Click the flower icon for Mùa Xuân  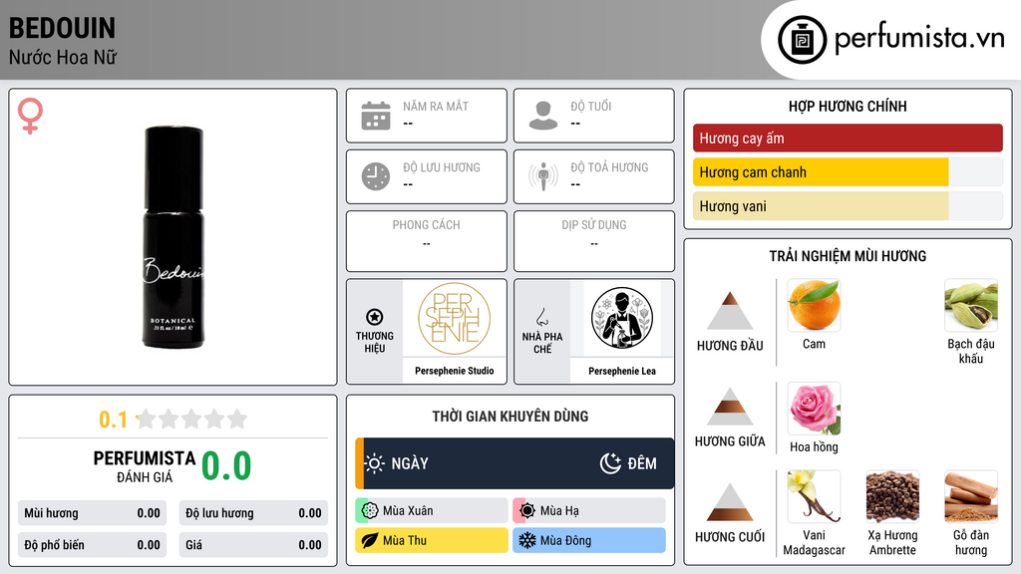370,511
